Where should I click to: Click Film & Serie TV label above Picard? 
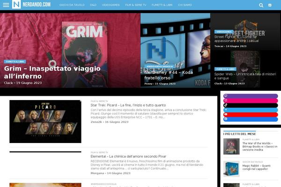(99, 101)
